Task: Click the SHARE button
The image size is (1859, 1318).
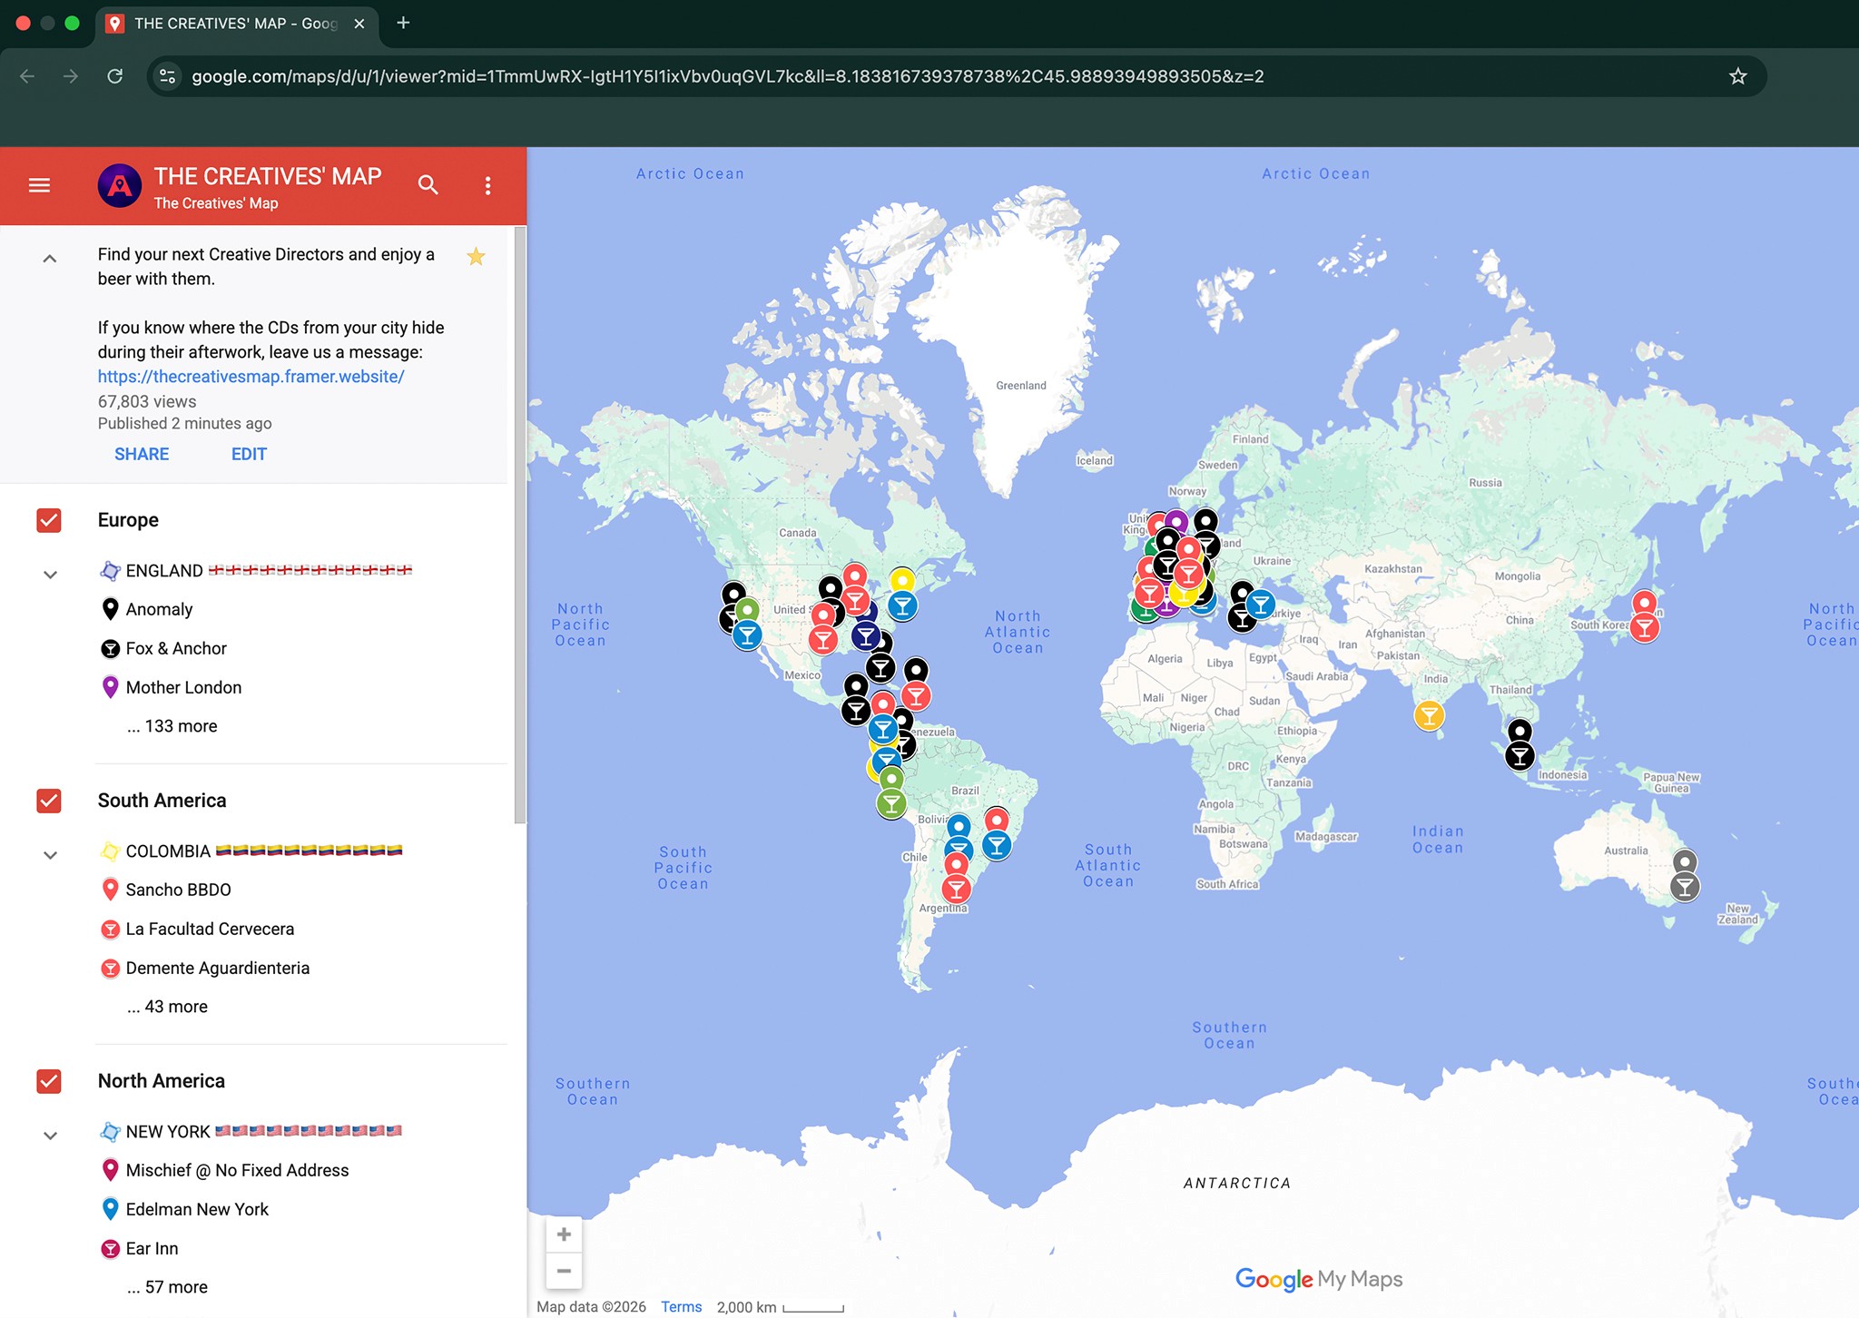Action: [x=142, y=454]
